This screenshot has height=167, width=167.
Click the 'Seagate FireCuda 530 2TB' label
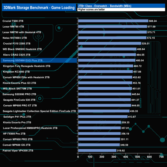19,100
